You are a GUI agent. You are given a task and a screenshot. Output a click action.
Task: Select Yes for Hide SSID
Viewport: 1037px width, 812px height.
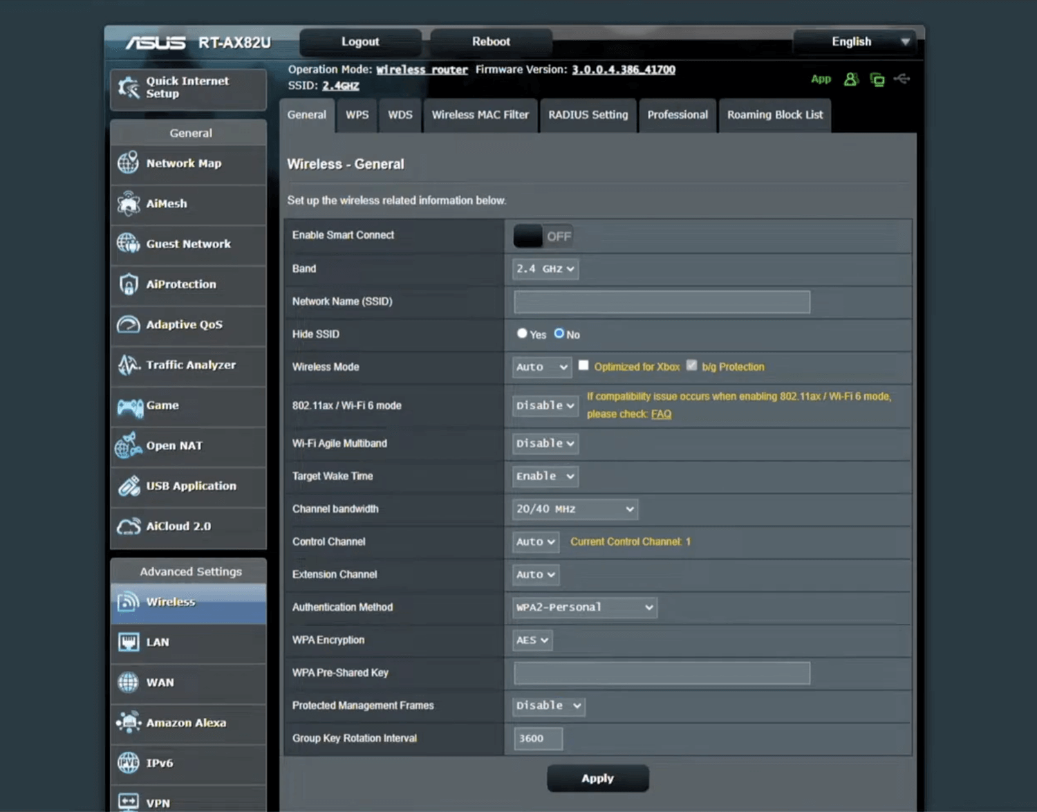click(522, 333)
